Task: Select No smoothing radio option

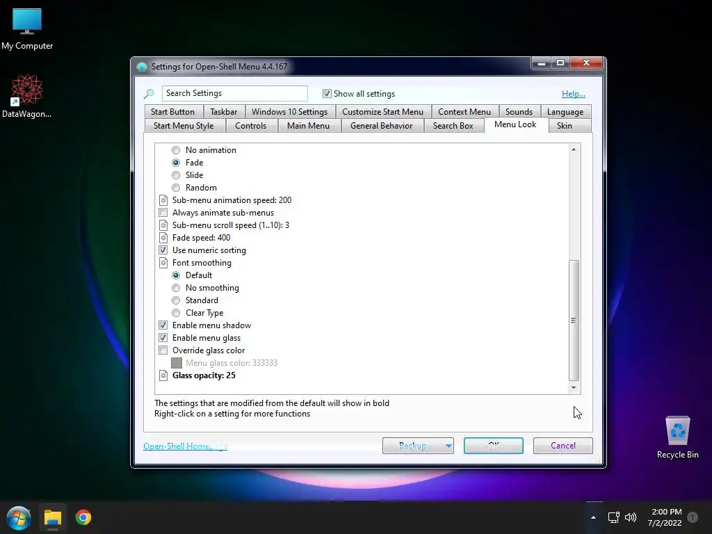Action: click(x=176, y=288)
